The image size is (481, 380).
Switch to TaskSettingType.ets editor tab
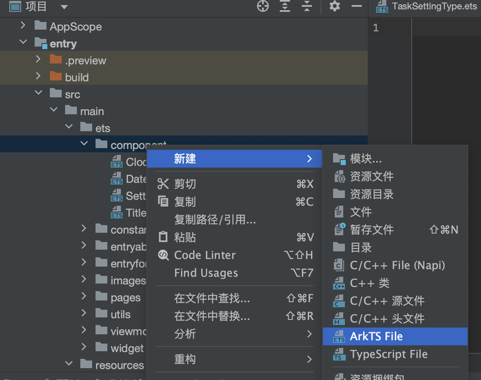pos(434,6)
